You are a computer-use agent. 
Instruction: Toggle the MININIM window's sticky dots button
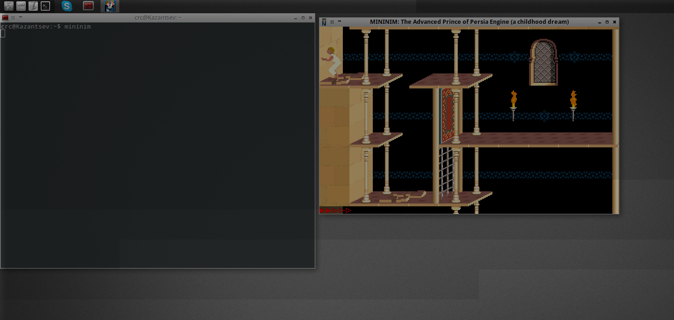[332, 22]
